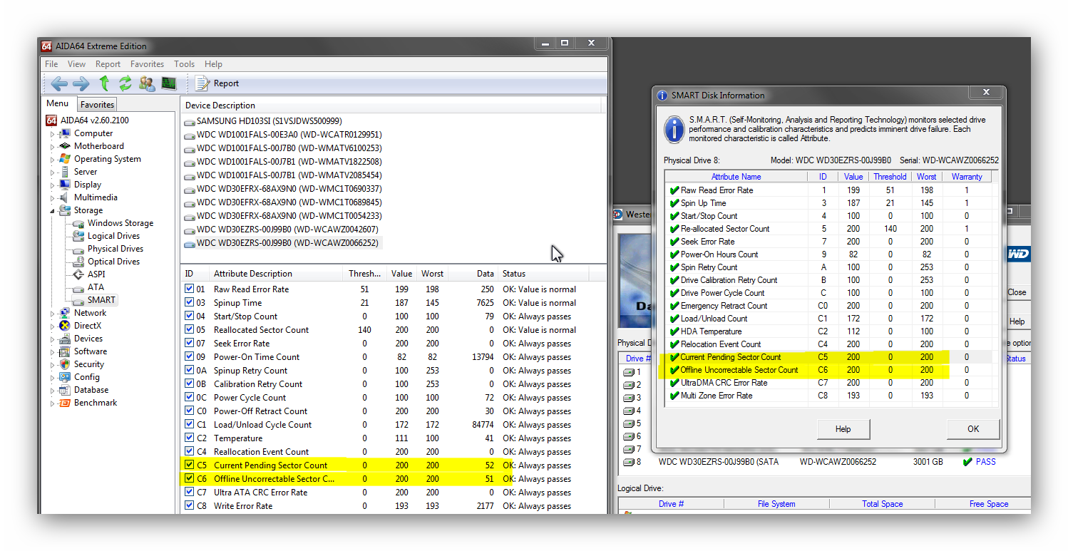Go back with the blue left arrow
1068x551 pixels.
click(x=59, y=83)
